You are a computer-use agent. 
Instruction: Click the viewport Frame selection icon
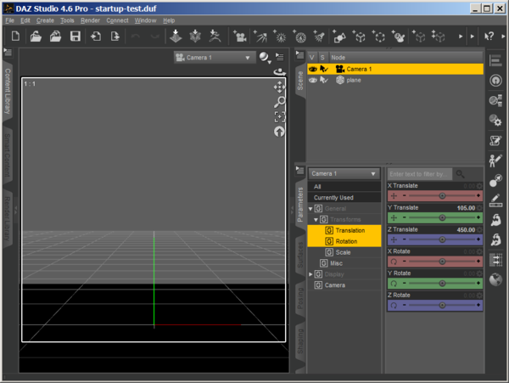279,117
